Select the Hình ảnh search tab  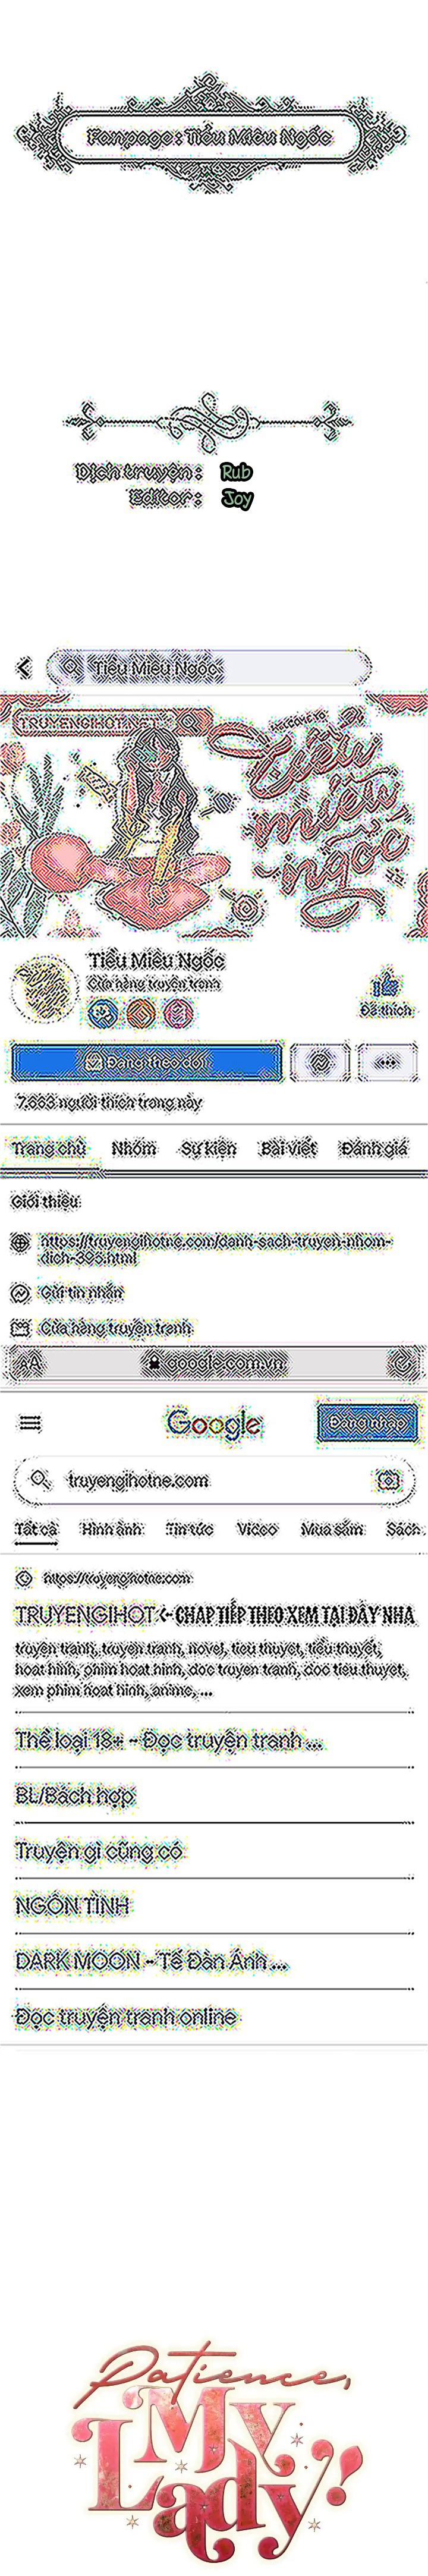(x=111, y=1529)
